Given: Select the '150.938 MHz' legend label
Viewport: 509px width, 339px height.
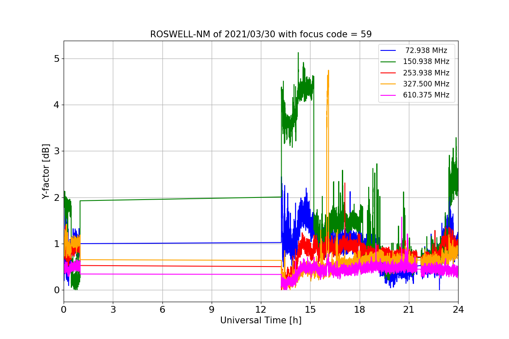Looking at the screenshot, I should (426, 61).
